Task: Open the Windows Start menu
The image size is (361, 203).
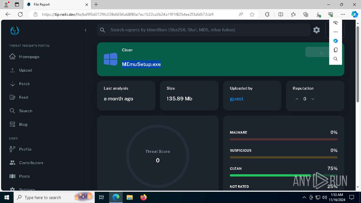Action: (x=7, y=197)
